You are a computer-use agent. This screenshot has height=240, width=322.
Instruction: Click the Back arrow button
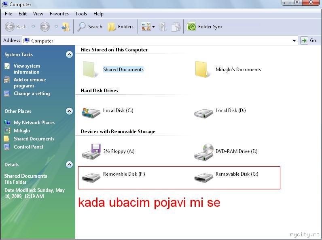pyautogui.click(x=10, y=27)
